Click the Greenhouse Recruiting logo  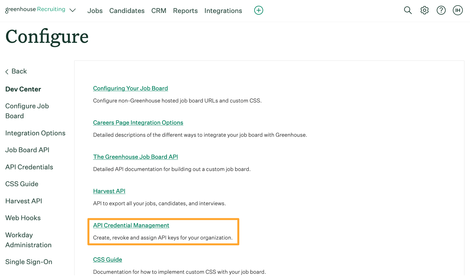point(35,10)
